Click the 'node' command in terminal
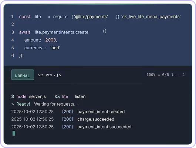This screenshot has width=196, height=148. tap(21, 96)
